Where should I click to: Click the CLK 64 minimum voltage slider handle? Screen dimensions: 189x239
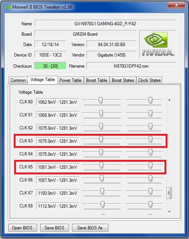click(x=101, y=152)
